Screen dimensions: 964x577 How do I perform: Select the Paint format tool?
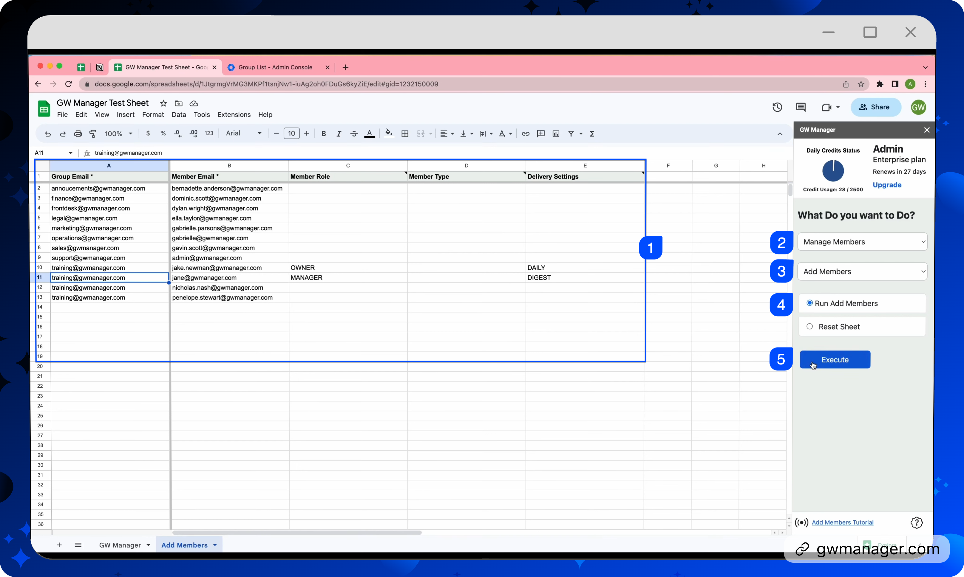coord(93,133)
